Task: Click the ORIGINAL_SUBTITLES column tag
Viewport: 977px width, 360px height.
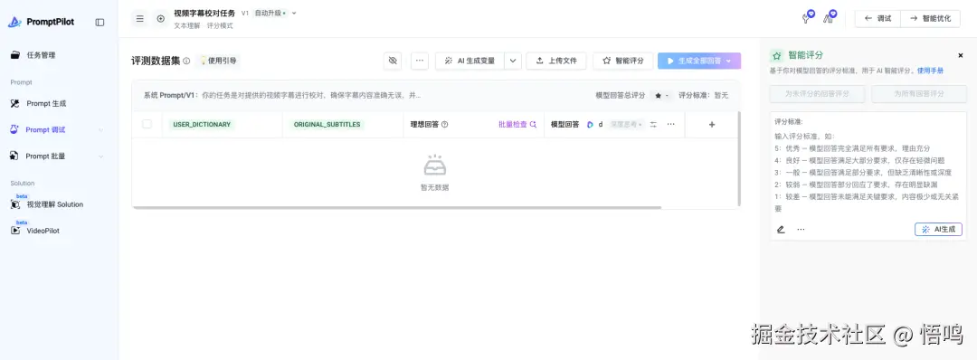Action: click(x=327, y=125)
